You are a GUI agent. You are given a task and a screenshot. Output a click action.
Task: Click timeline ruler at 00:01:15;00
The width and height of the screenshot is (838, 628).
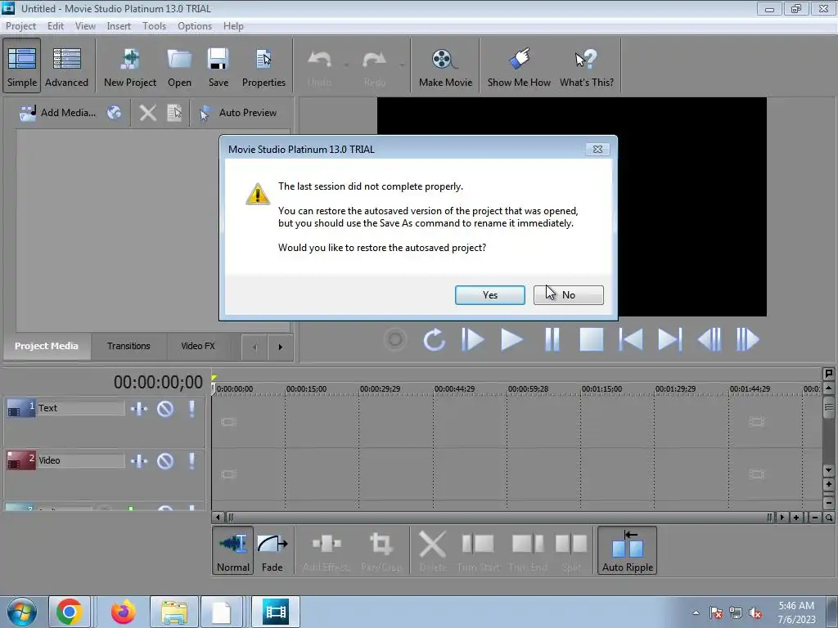pyautogui.click(x=601, y=388)
